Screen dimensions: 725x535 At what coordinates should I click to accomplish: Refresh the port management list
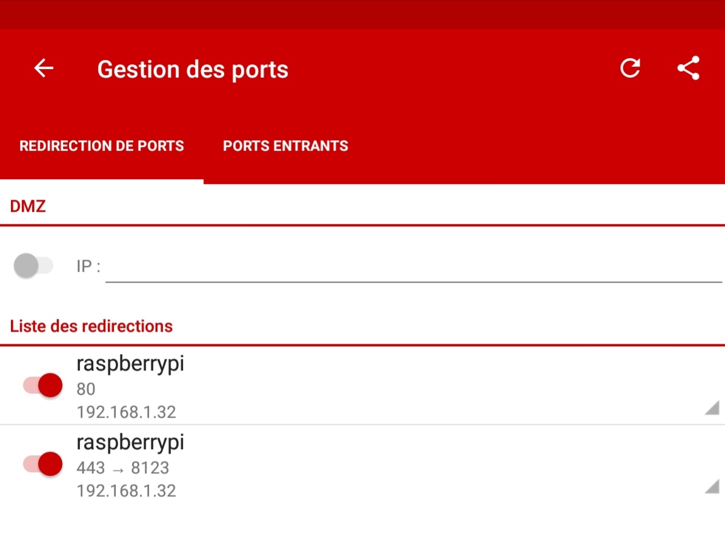click(x=631, y=68)
